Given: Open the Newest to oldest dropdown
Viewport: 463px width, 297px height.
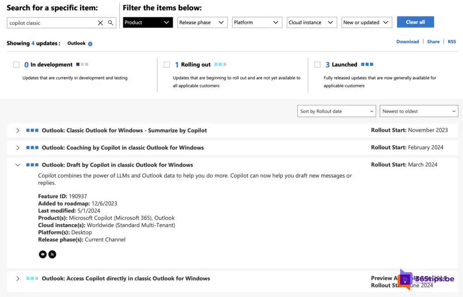Looking at the screenshot, I should [x=419, y=111].
